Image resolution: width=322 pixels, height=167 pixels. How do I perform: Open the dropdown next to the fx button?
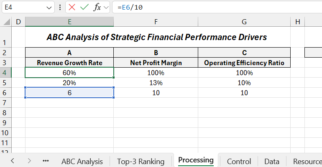click(106, 8)
